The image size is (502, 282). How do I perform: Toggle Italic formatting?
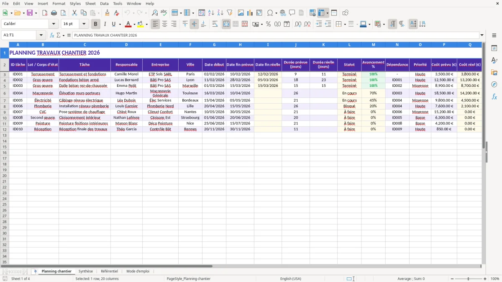105,24
